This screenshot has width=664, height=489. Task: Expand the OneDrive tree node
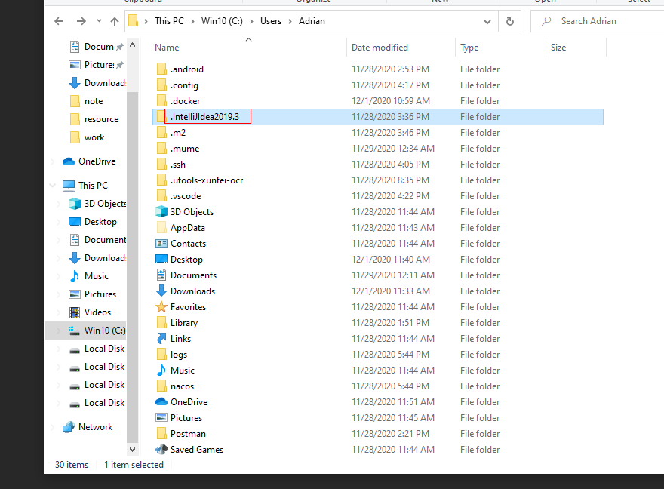point(53,161)
